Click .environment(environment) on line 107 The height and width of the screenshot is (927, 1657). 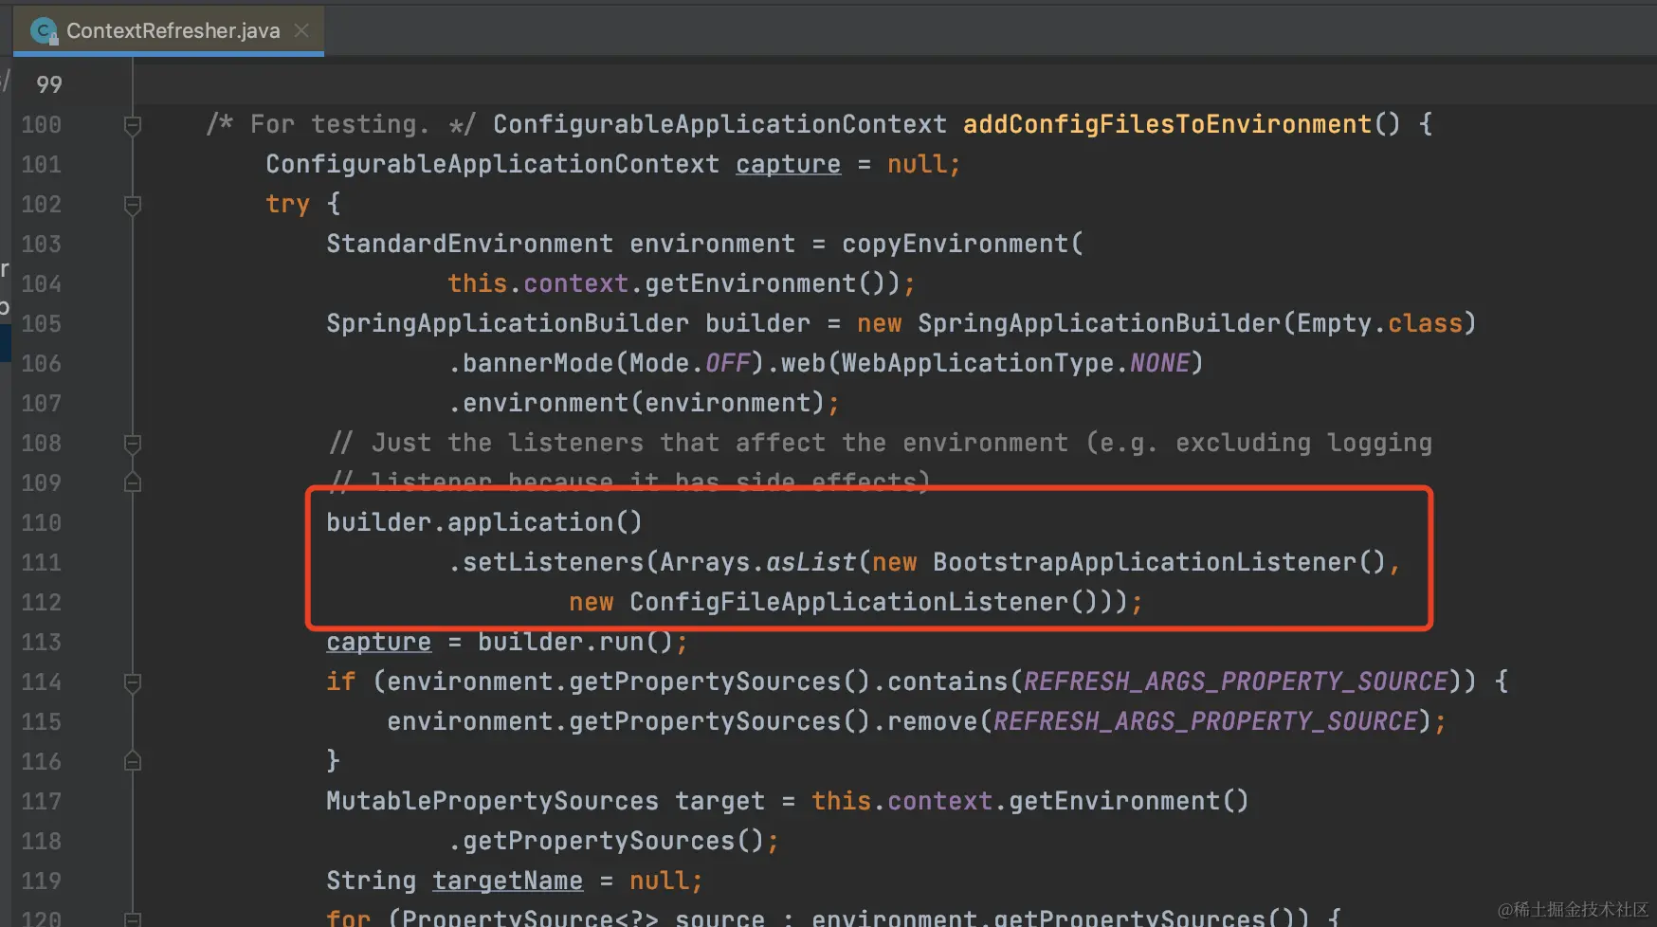click(x=636, y=403)
